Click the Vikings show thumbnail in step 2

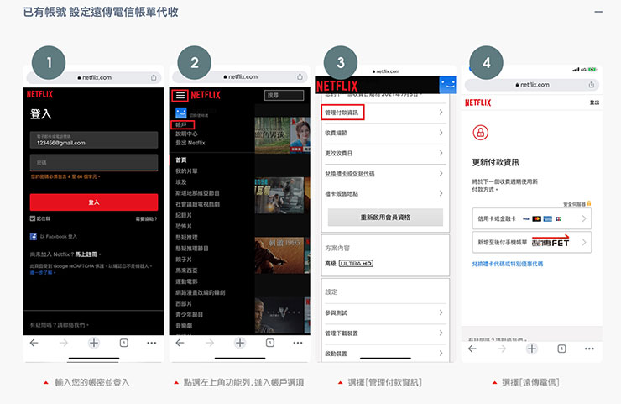click(x=279, y=315)
